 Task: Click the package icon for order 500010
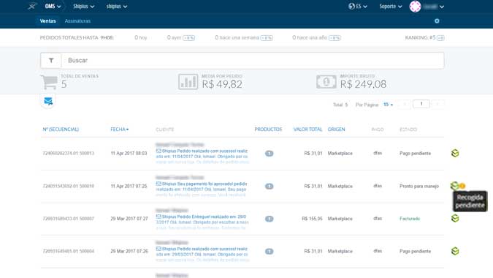click(x=454, y=185)
